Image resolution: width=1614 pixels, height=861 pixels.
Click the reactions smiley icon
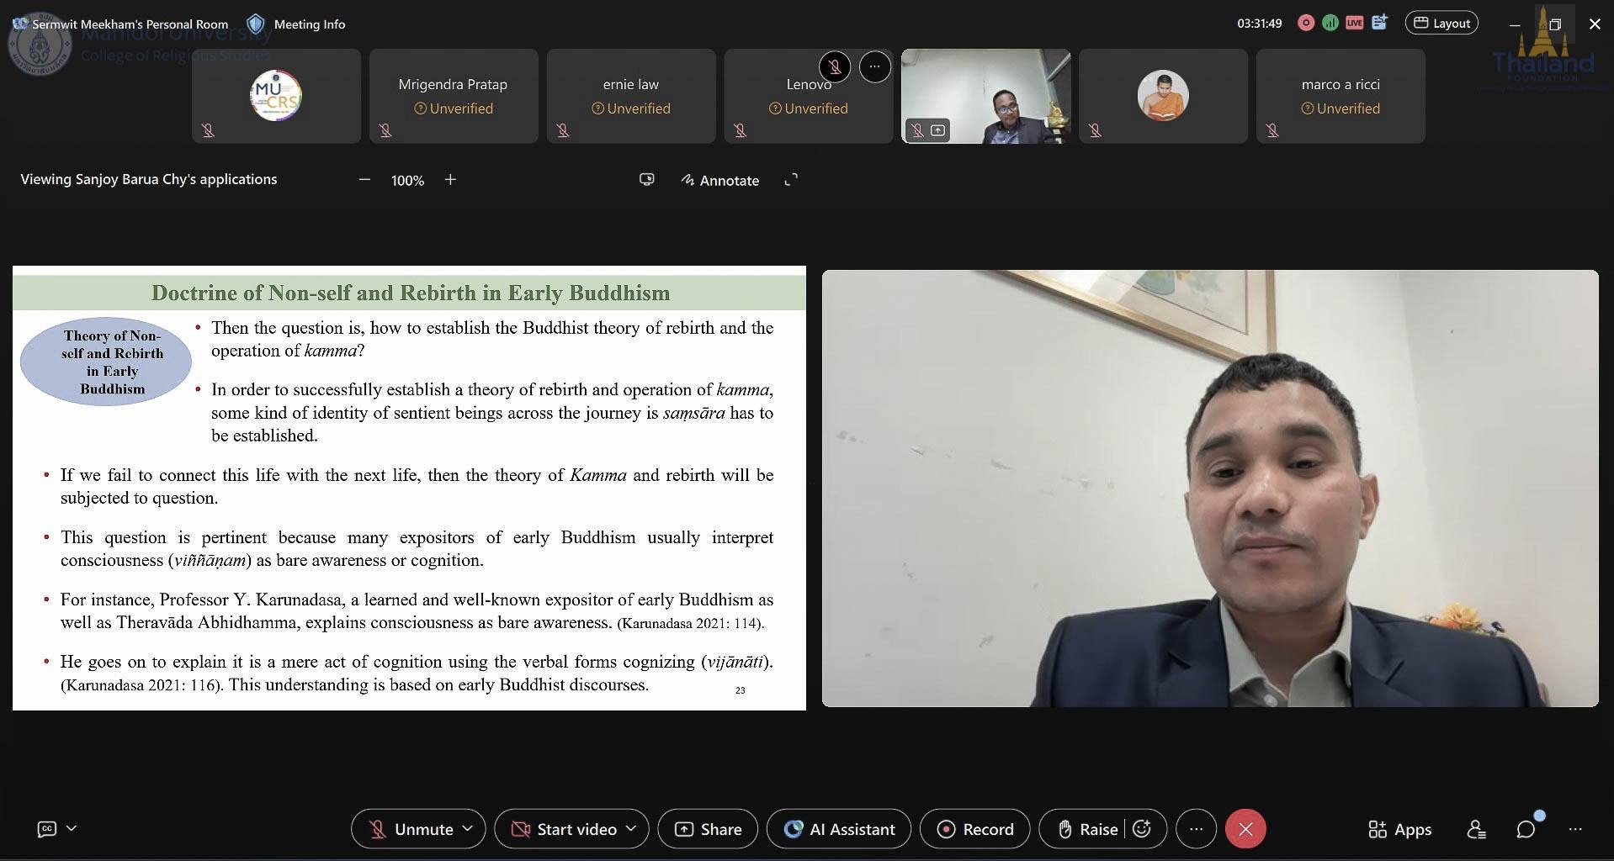tap(1142, 829)
